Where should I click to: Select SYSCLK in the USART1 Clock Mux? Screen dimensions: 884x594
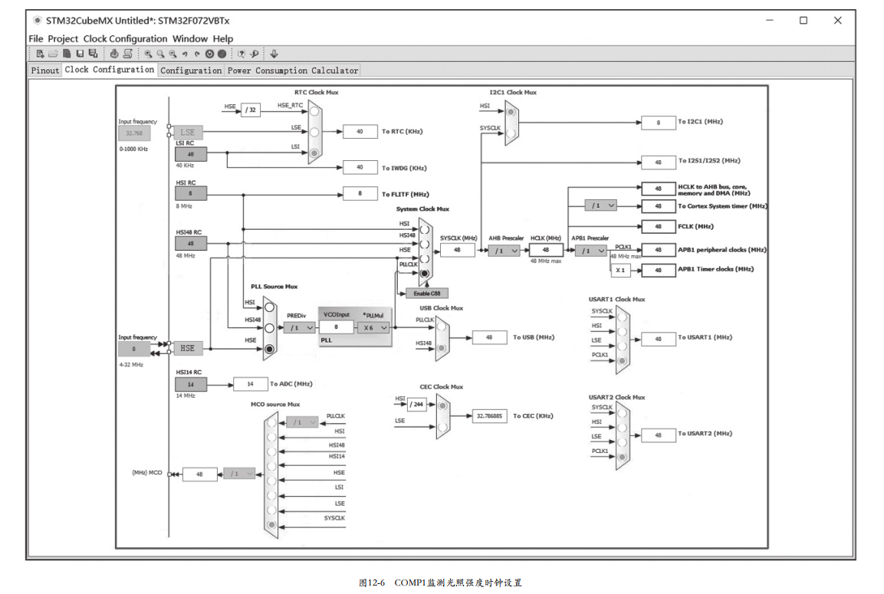(622, 317)
